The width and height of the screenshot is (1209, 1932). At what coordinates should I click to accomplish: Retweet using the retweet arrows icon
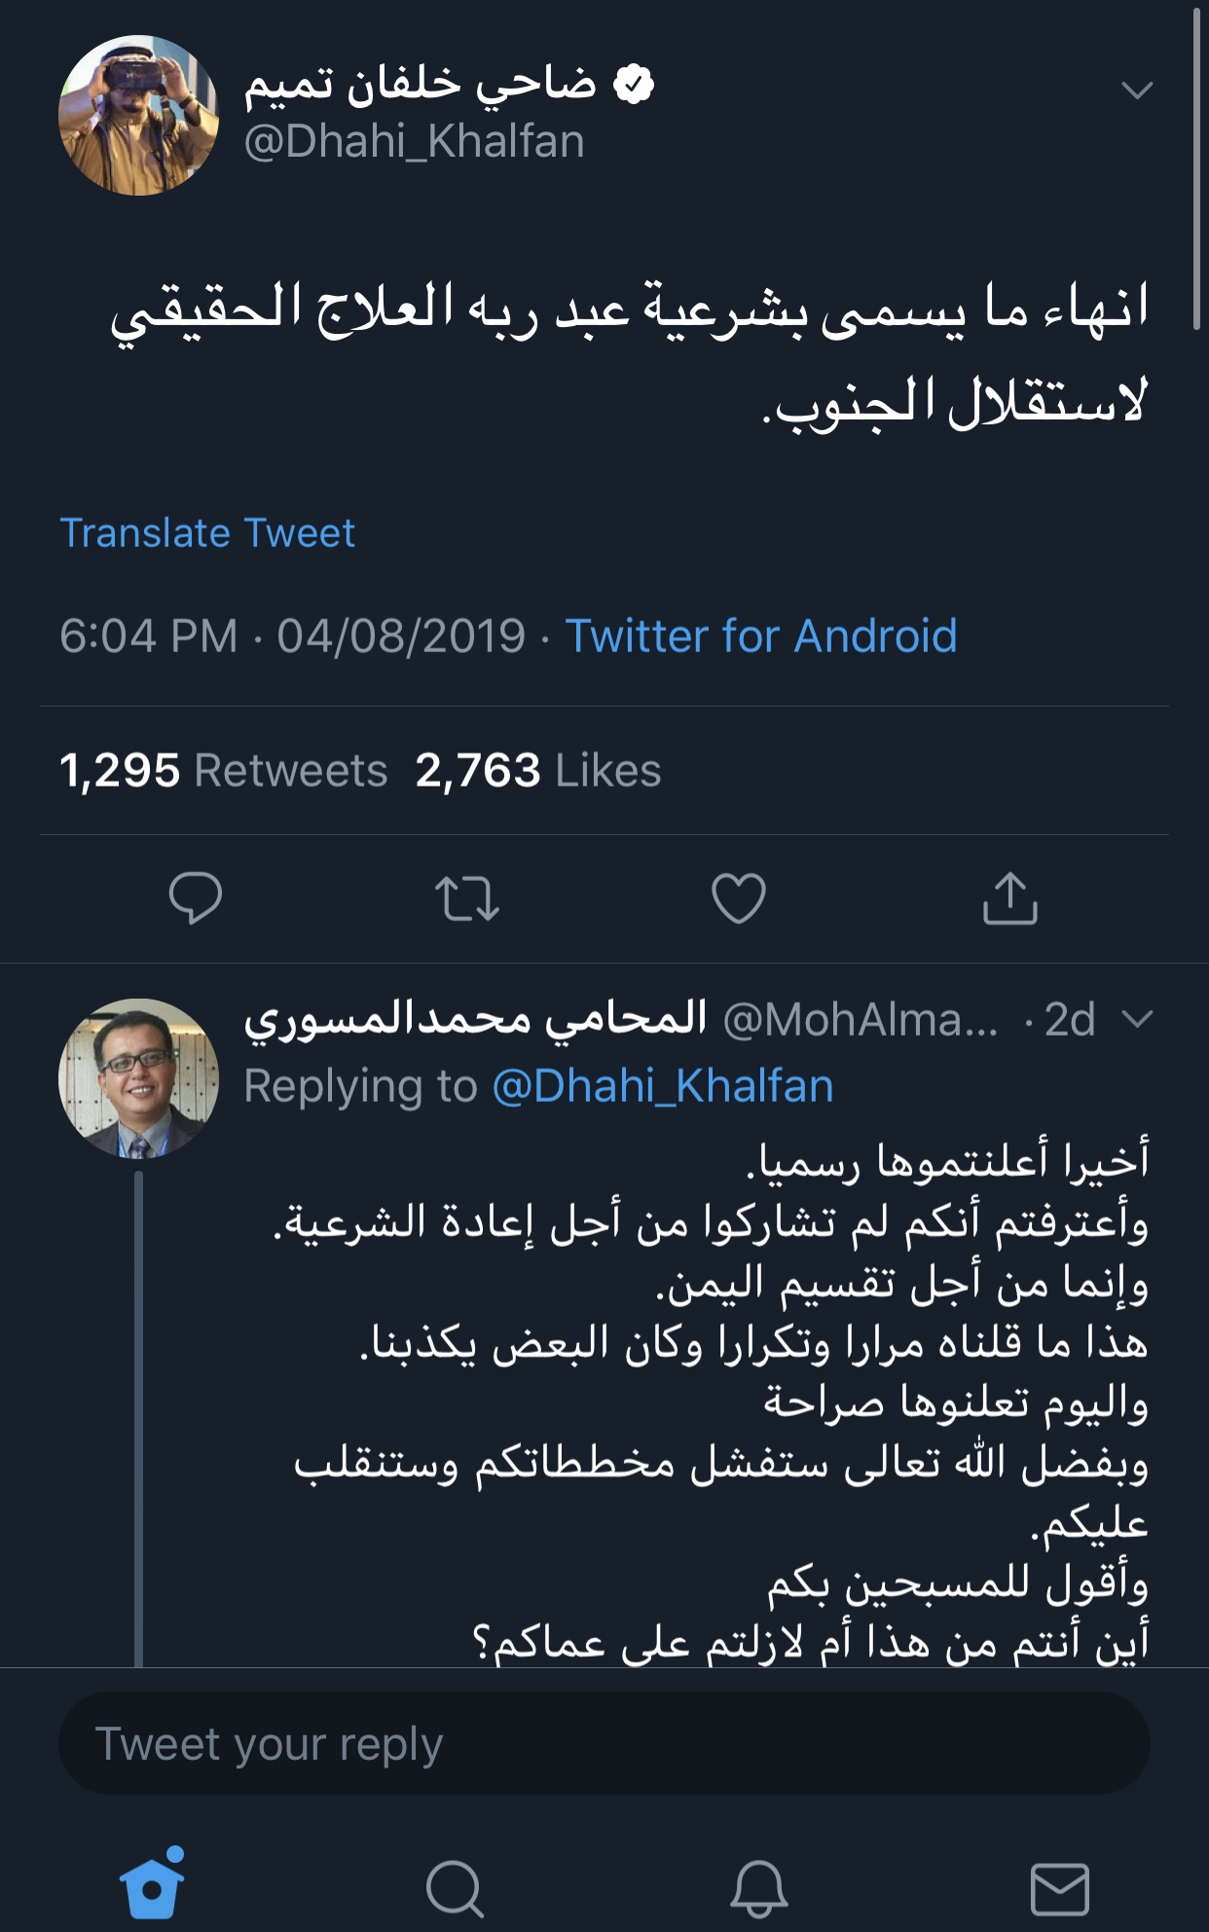(x=467, y=897)
